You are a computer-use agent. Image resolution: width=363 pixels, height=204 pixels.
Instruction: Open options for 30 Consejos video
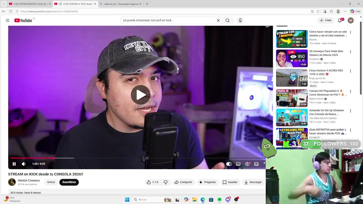[351, 52]
